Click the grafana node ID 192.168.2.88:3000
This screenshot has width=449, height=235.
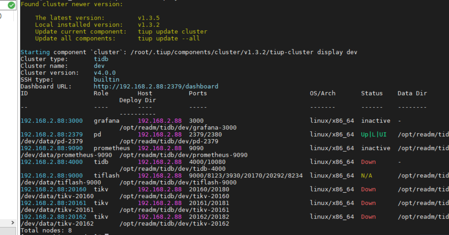point(52,121)
